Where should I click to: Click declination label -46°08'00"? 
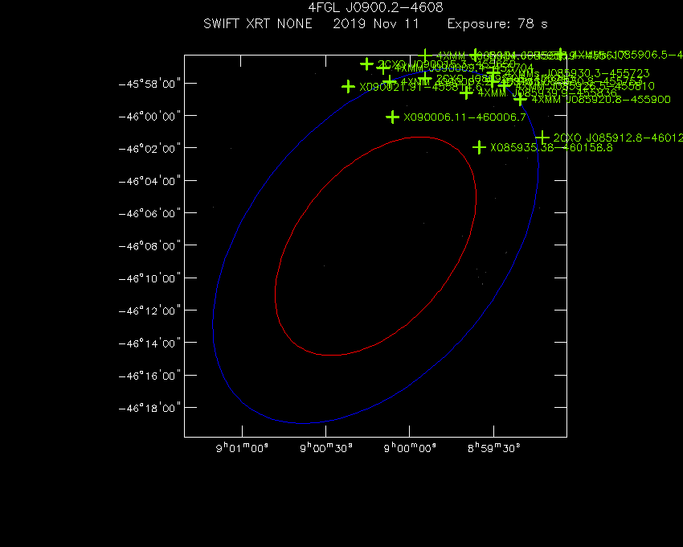[149, 246]
